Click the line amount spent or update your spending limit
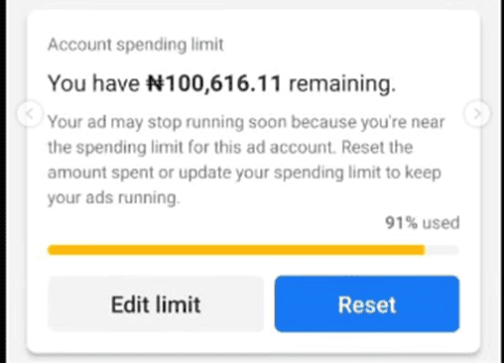This screenshot has width=504, height=363. click(244, 173)
